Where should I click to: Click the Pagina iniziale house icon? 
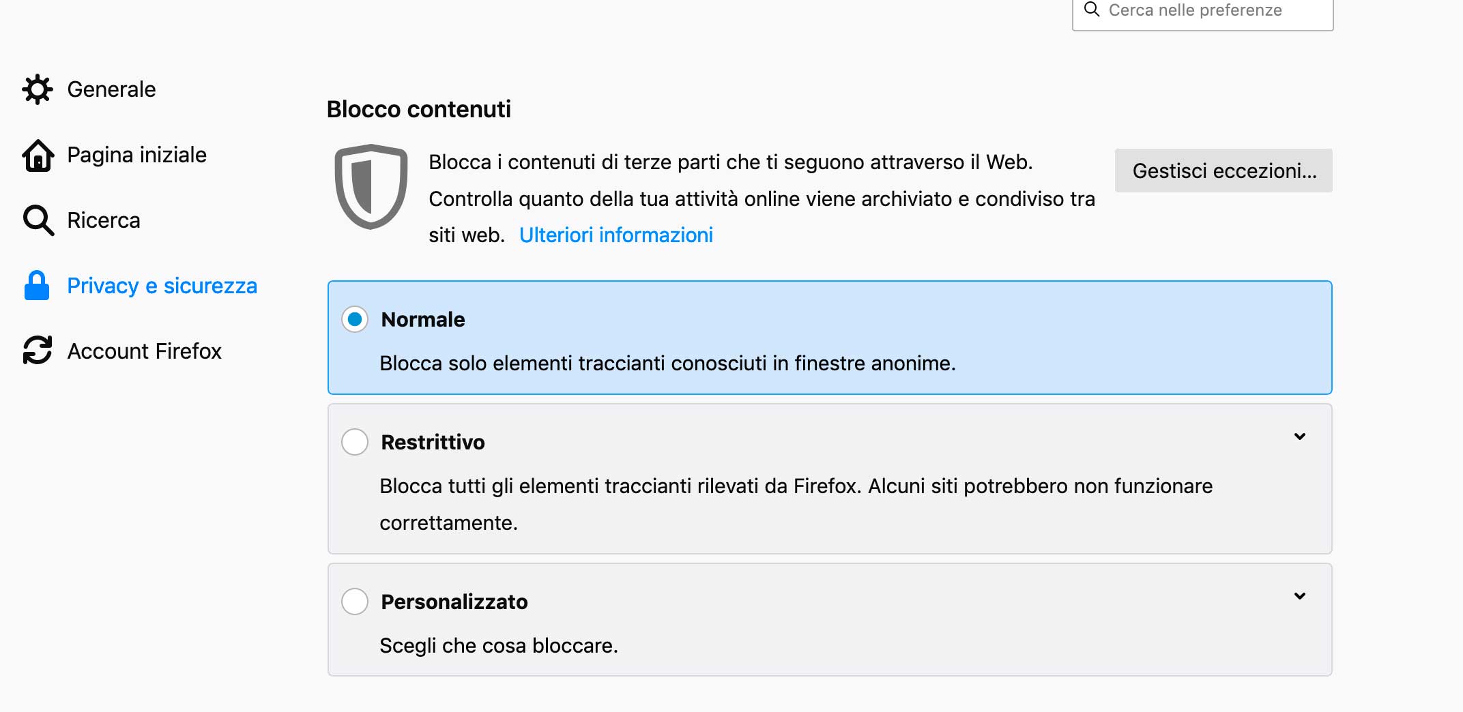tap(38, 155)
